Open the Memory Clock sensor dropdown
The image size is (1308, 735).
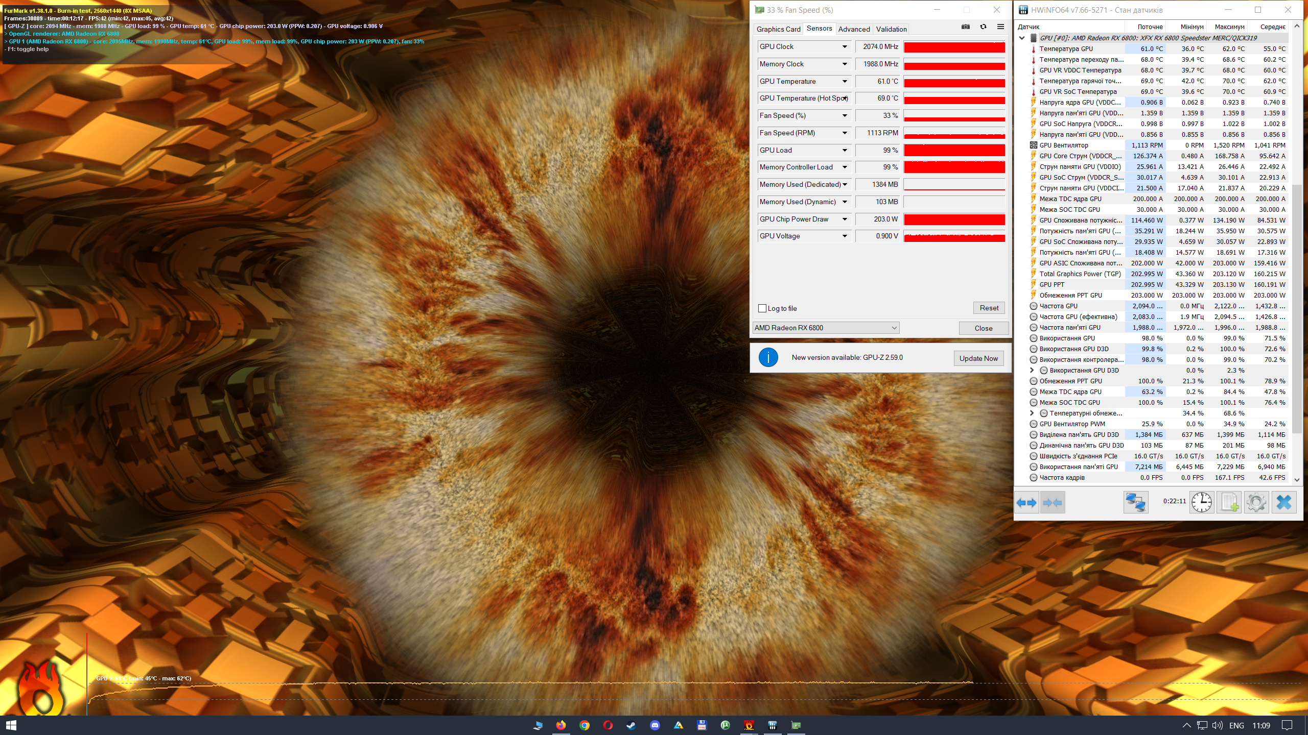tap(845, 64)
